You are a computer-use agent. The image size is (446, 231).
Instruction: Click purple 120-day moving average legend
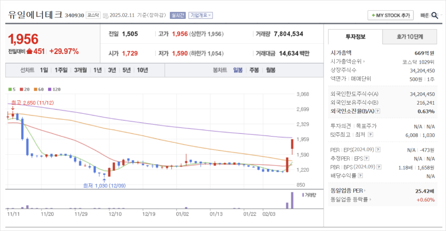(54, 89)
